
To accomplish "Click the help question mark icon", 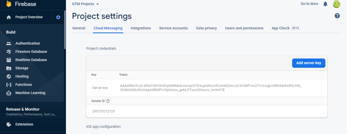I will pyautogui.click(x=337, y=16).
